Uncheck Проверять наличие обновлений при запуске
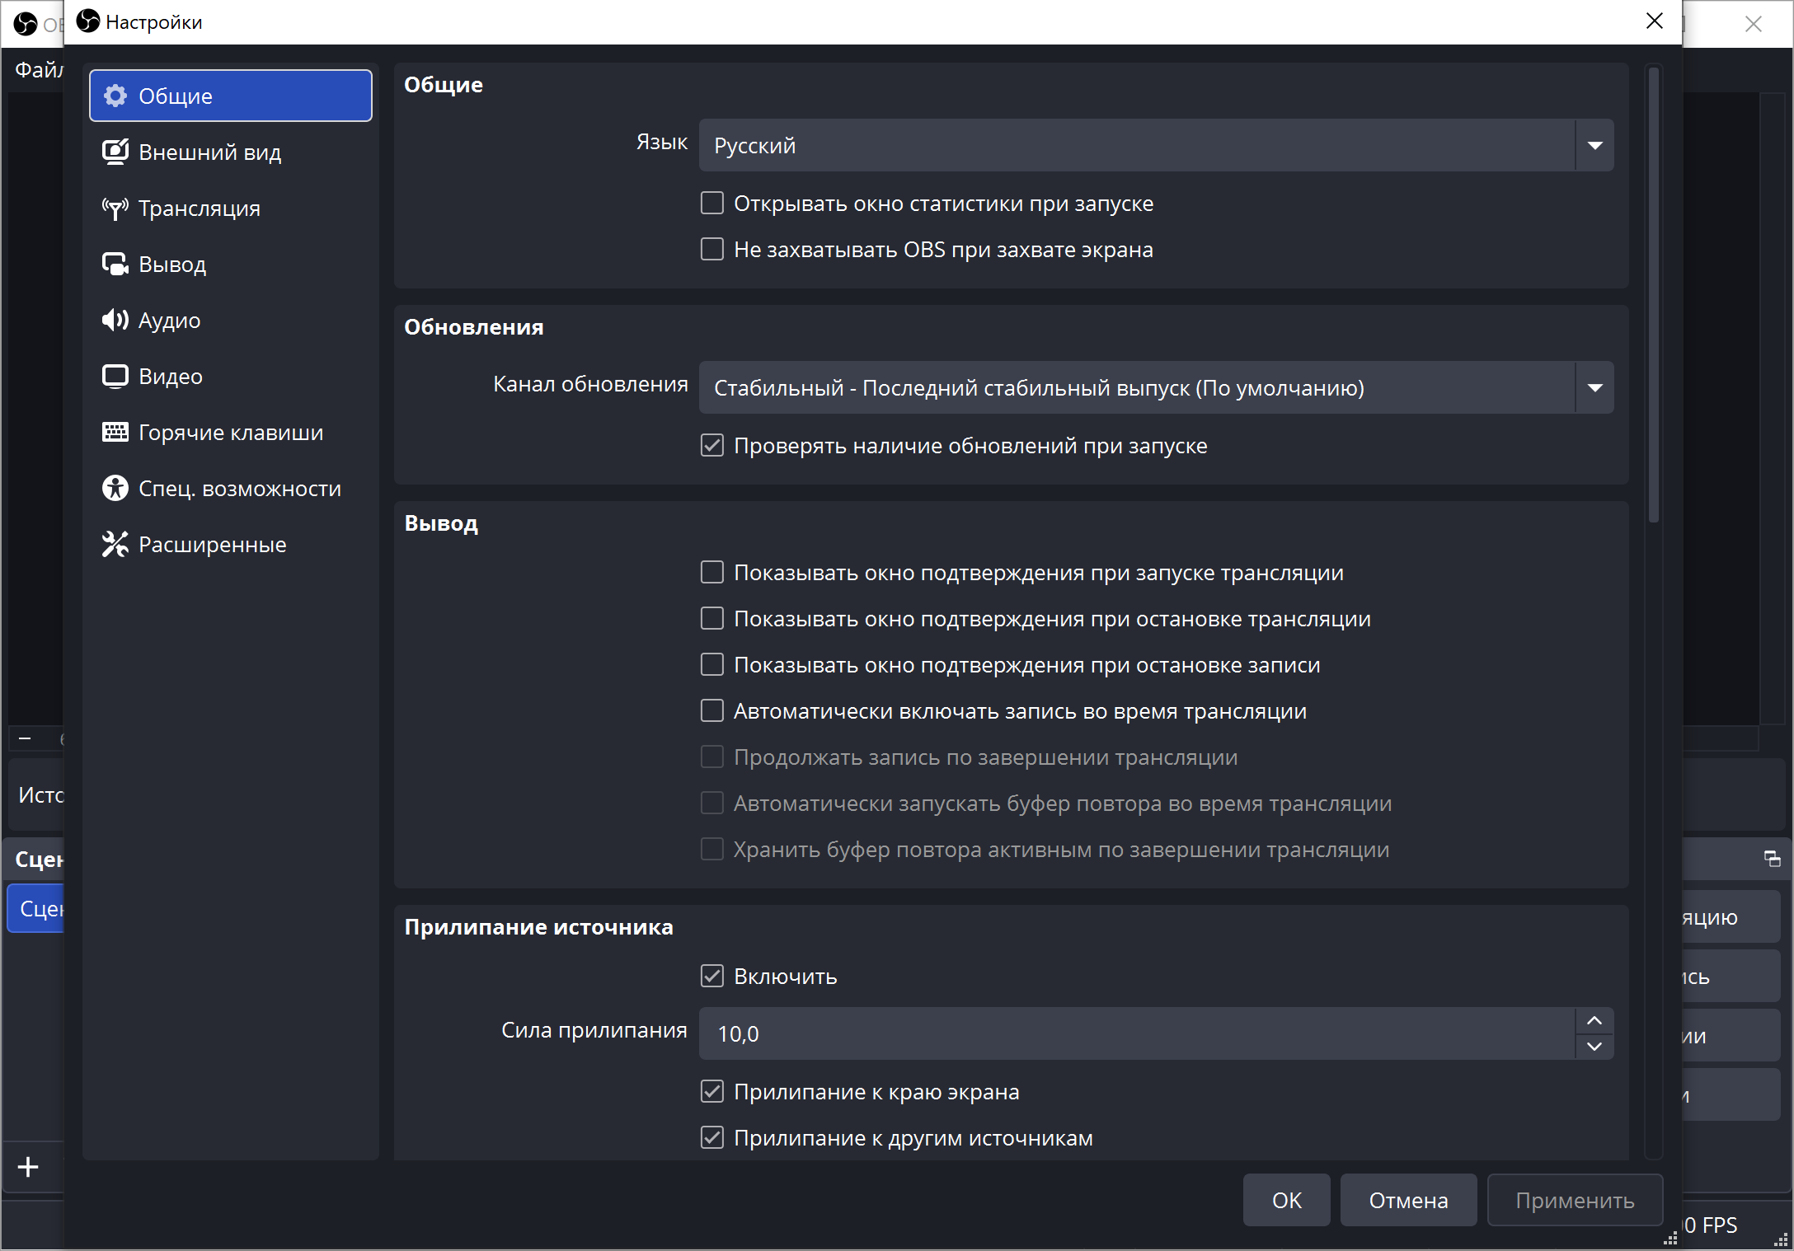The image size is (1794, 1251). [712, 446]
